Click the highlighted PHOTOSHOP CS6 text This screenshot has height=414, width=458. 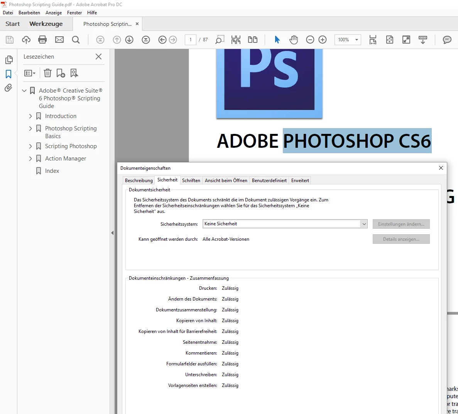[x=357, y=140]
